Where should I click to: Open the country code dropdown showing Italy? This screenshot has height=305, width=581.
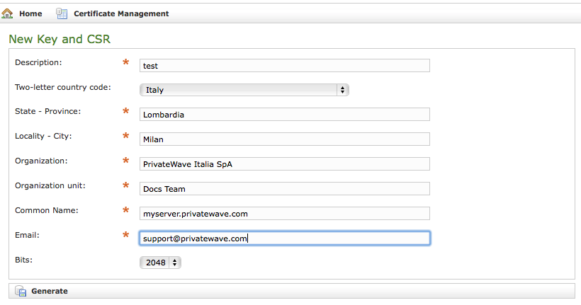tap(244, 90)
